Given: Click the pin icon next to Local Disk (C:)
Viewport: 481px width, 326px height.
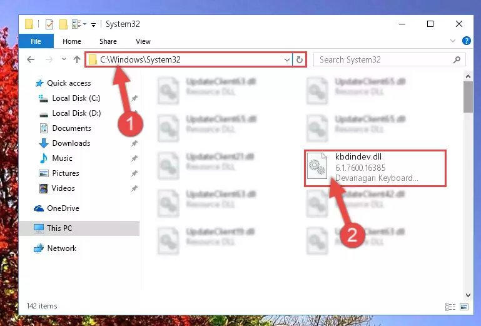Looking at the screenshot, I should tap(134, 98).
